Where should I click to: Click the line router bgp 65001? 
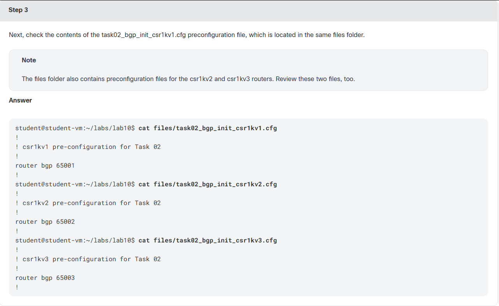pyautogui.click(x=45, y=165)
